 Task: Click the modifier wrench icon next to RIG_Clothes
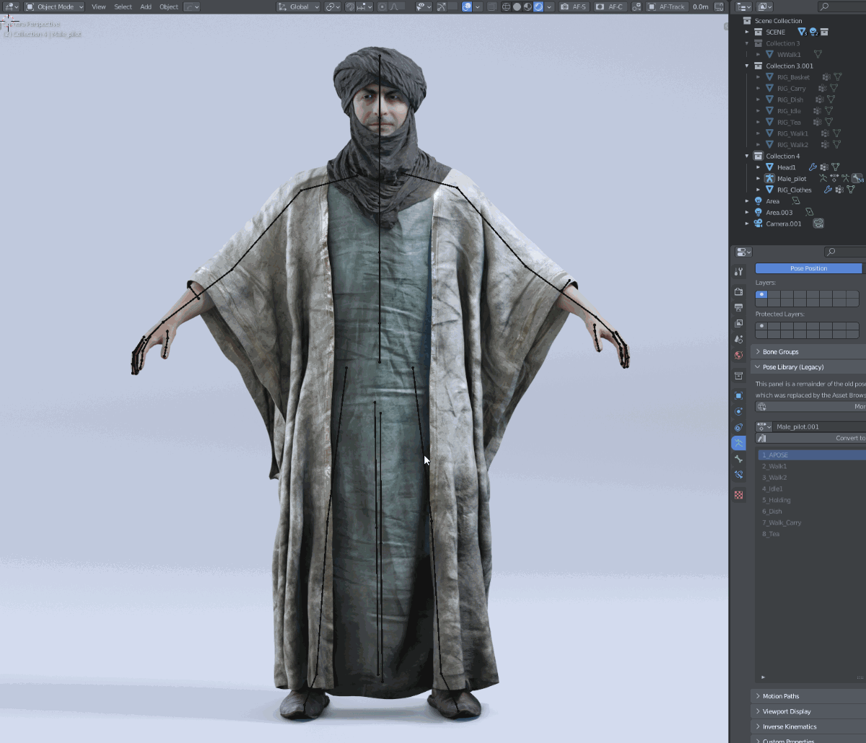pyautogui.click(x=828, y=190)
